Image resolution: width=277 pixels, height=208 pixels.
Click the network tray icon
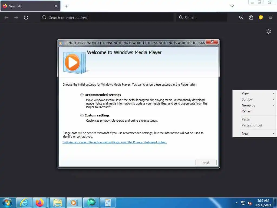243,203
